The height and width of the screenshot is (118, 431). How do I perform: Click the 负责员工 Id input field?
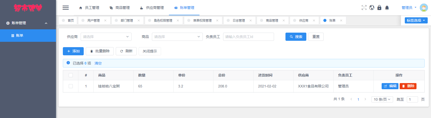249,37
